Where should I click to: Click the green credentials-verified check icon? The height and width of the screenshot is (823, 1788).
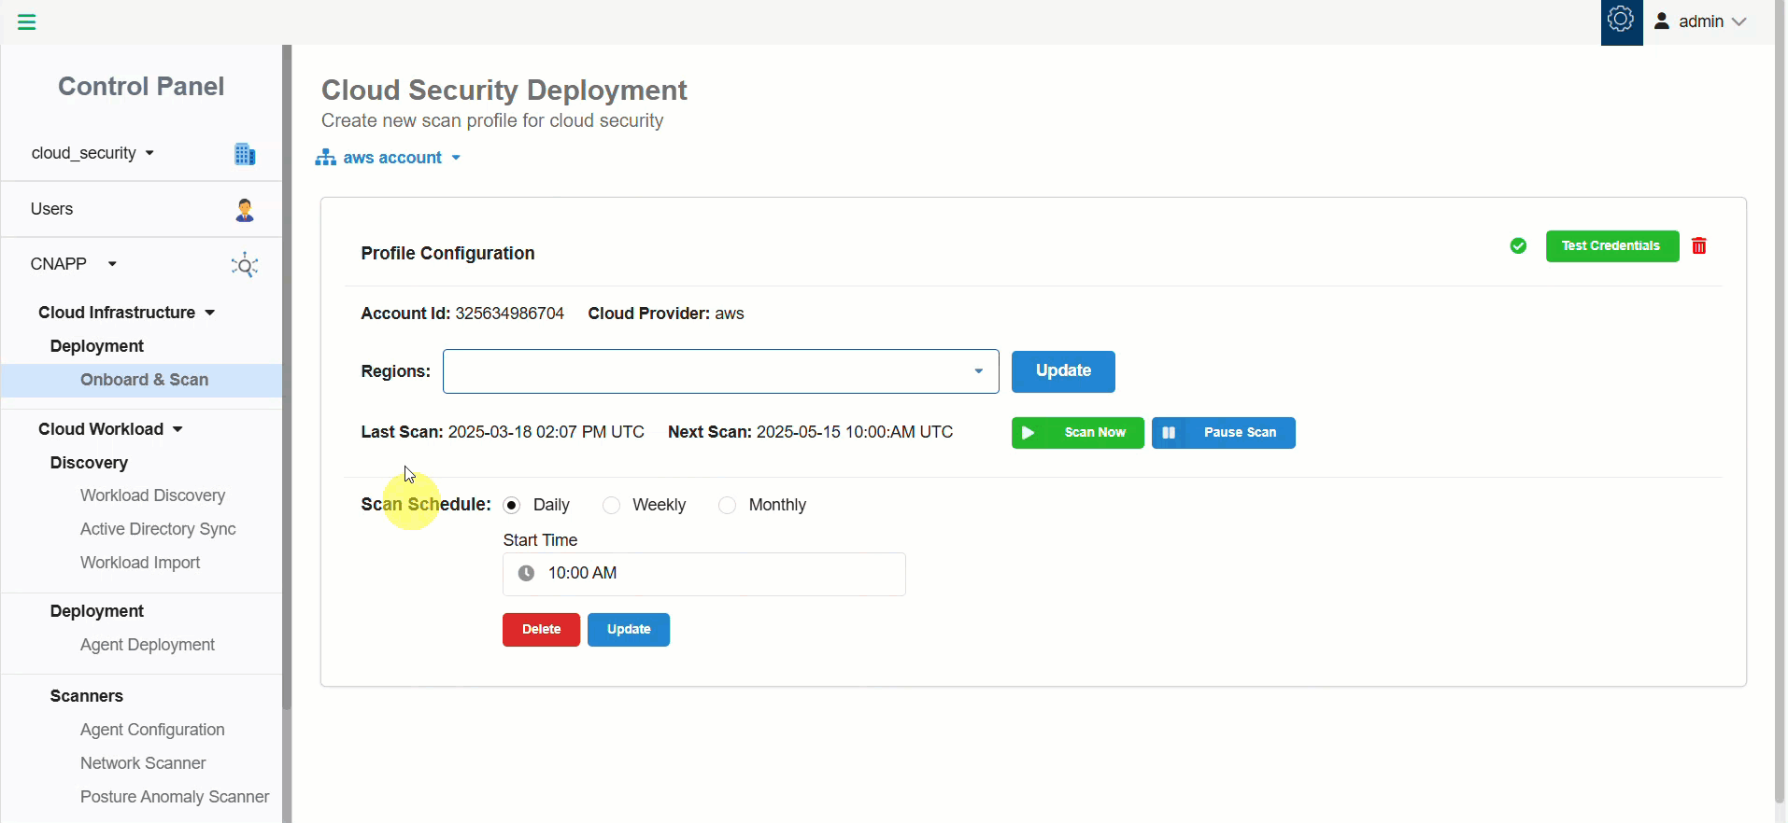coord(1518,246)
